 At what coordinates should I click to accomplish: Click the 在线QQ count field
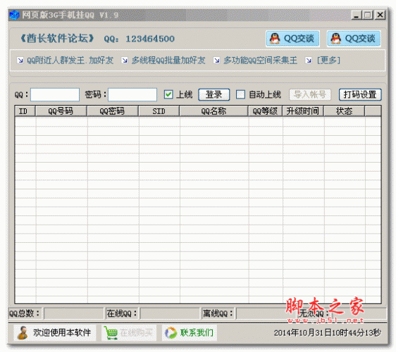[x=170, y=314]
